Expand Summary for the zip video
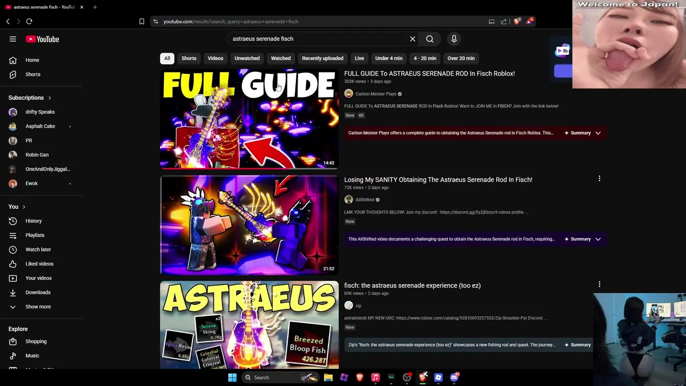 [578, 345]
